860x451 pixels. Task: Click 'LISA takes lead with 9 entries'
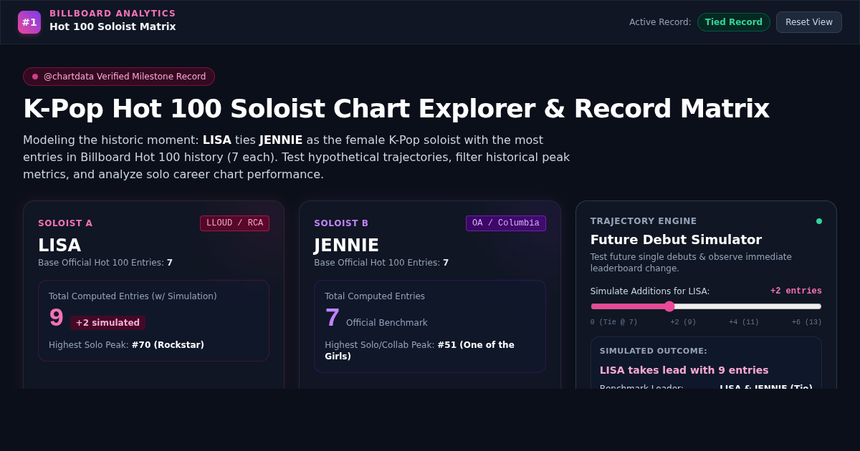pos(684,370)
